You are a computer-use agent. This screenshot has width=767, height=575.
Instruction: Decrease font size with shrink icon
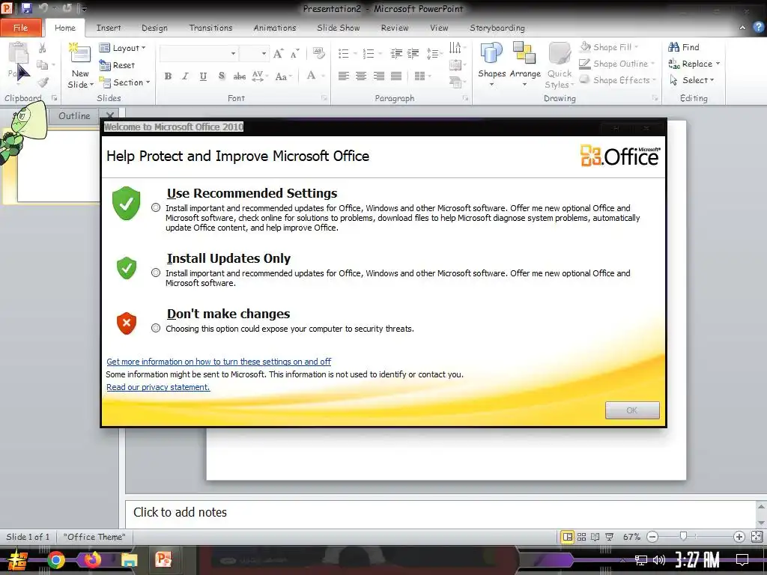click(x=294, y=53)
